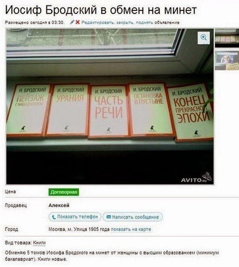Click the AVITO.ru watermark logo
Viewport: 239px width, 267px height.
pos(196,178)
